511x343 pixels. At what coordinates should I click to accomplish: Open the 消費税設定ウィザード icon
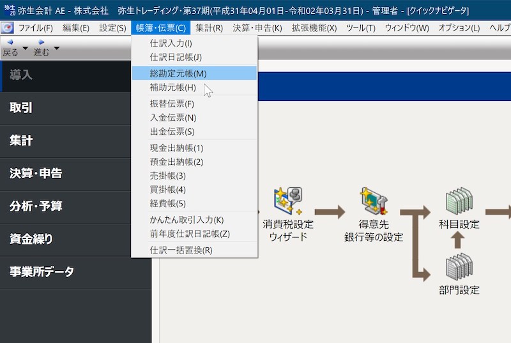(288, 201)
